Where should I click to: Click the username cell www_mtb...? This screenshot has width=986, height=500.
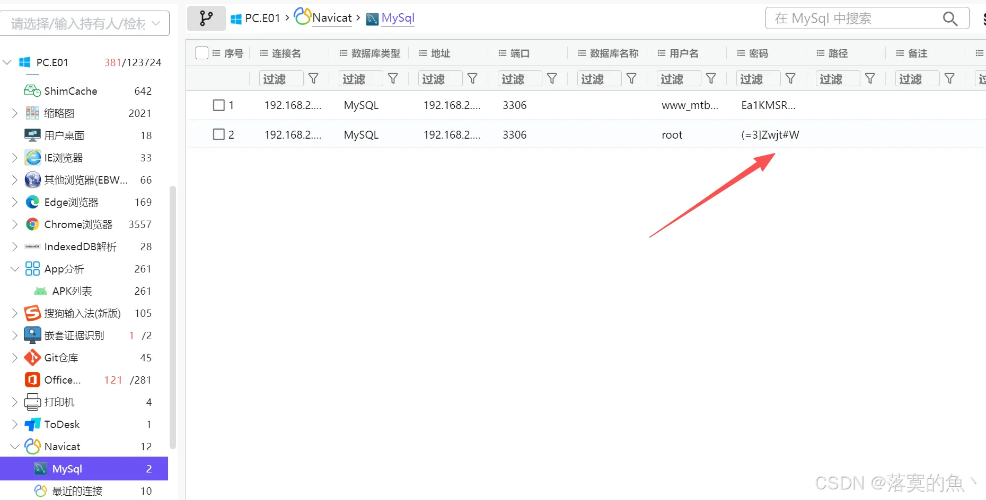click(690, 105)
